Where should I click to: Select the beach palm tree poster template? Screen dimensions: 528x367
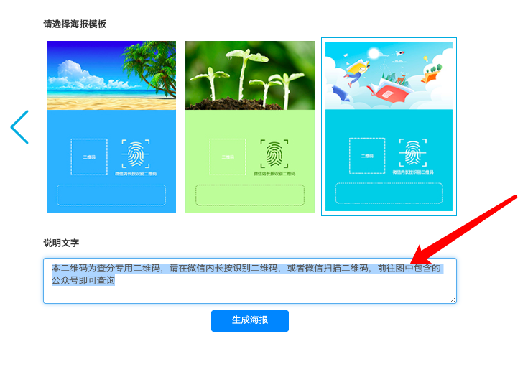[111, 127]
